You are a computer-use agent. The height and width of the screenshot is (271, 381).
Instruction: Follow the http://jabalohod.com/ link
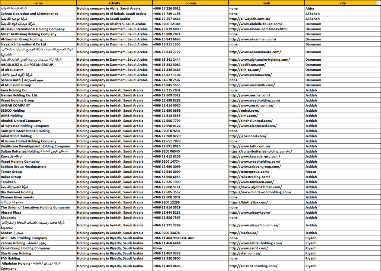pyautogui.click(x=248, y=136)
